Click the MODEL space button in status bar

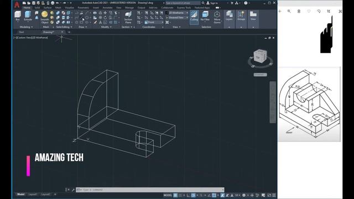tap(168, 195)
